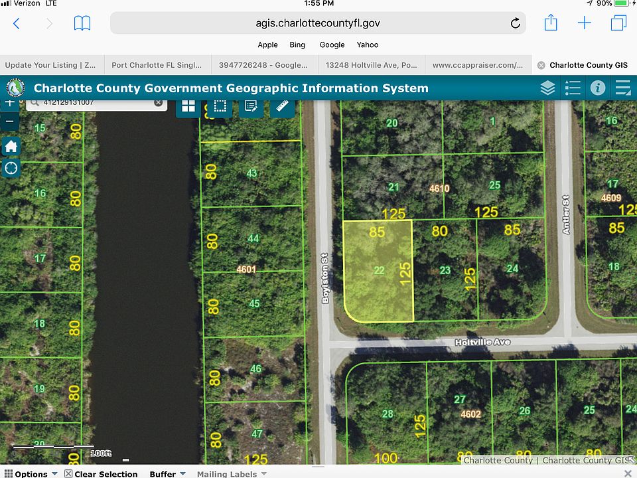Viewport: 637px width, 478px height.
Task: Activate the rectangle Select tool
Action: [220, 107]
